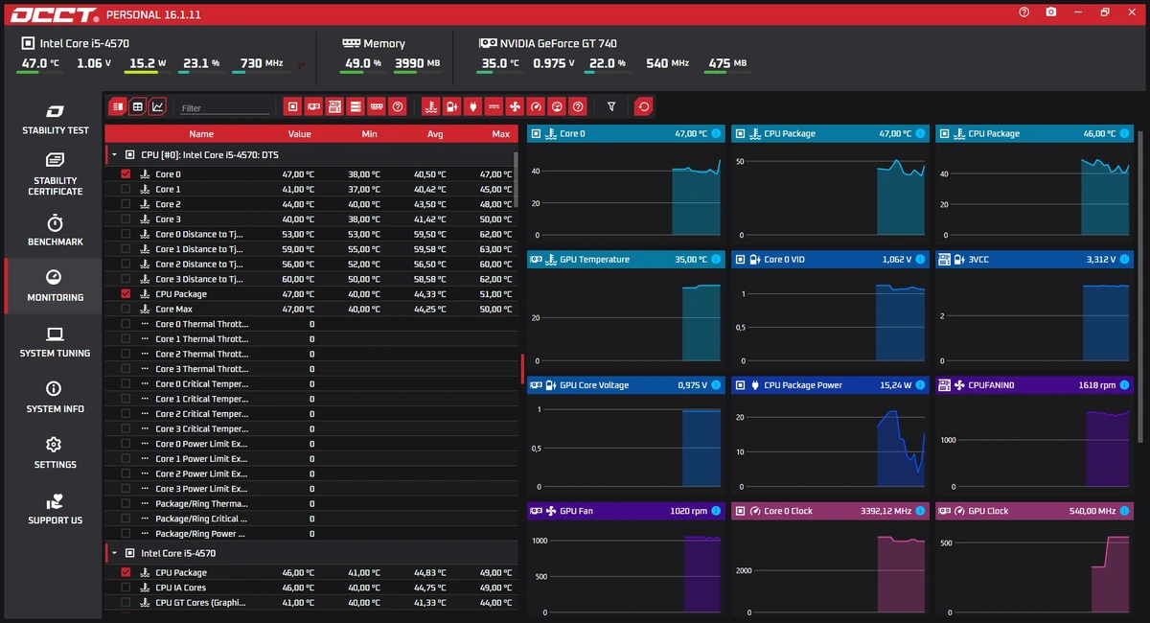The height and width of the screenshot is (623, 1150).
Task: Click info icon on GPU Temperature graph
Action: pyautogui.click(x=716, y=259)
